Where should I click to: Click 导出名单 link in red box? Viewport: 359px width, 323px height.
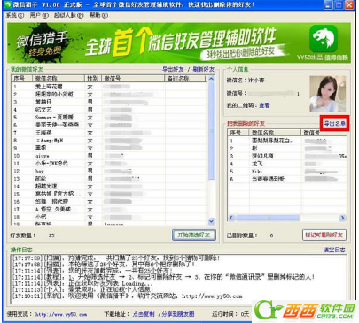pyautogui.click(x=334, y=123)
